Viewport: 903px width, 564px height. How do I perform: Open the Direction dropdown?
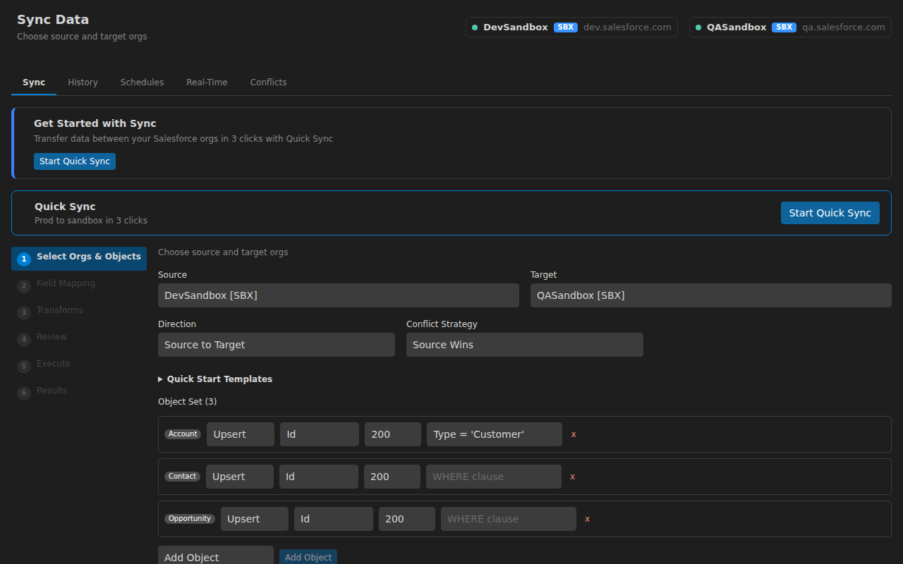click(x=277, y=345)
